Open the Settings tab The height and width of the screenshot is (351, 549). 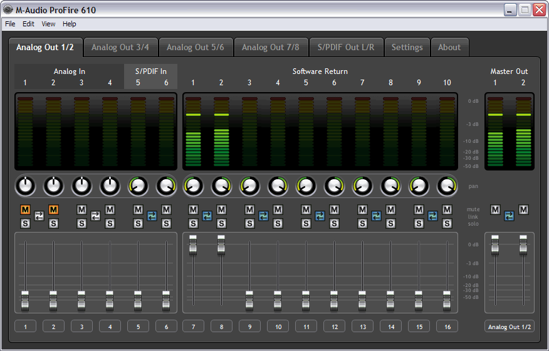tap(407, 47)
